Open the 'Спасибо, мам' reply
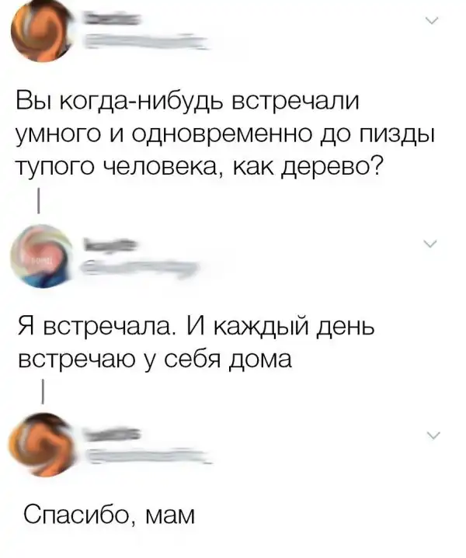The height and width of the screenshot is (558, 466). pos(110,515)
